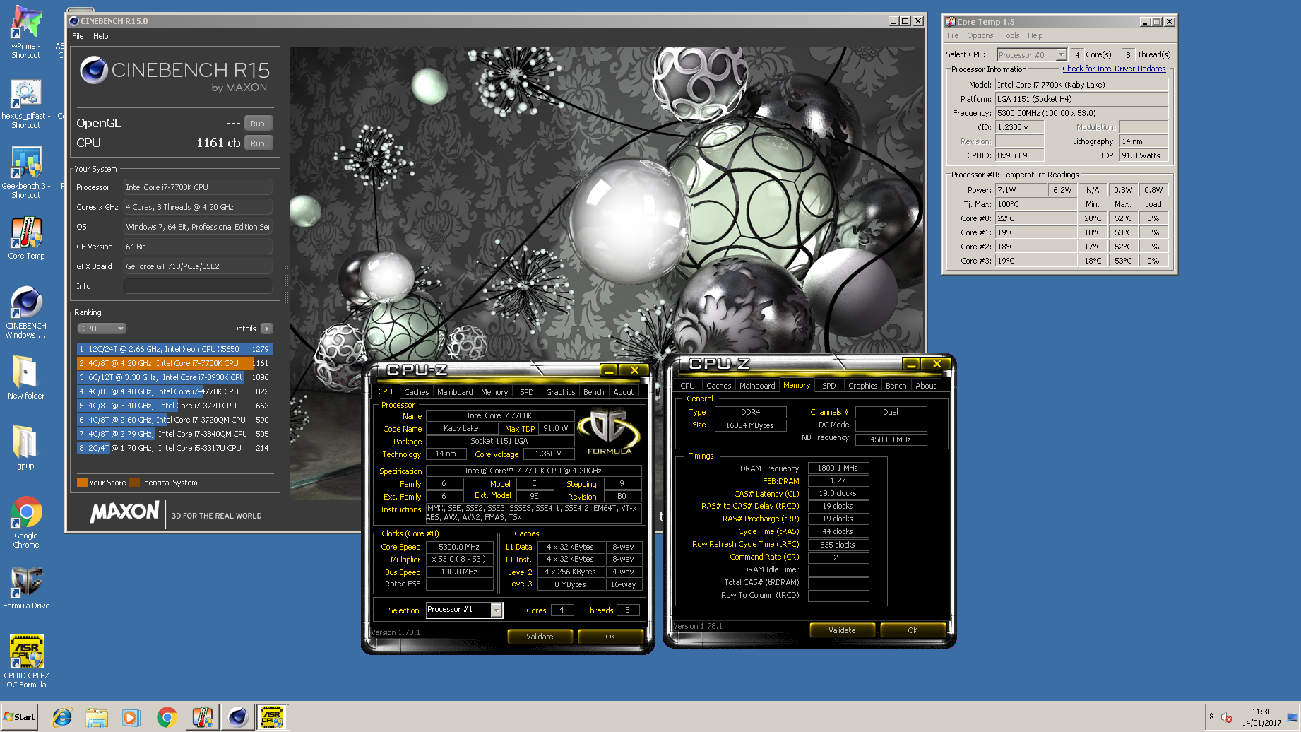Click OK in right CPU-Z memory window
The image size is (1301, 732).
[x=913, y=630]
